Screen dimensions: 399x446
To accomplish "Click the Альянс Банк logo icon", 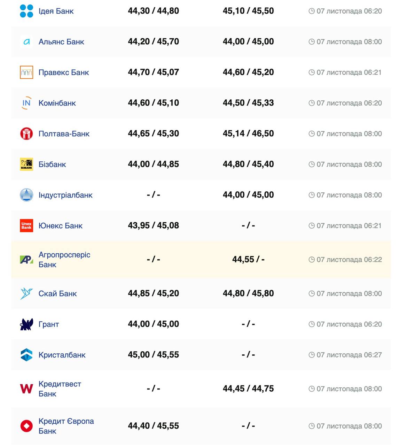I will click(26, 42).
